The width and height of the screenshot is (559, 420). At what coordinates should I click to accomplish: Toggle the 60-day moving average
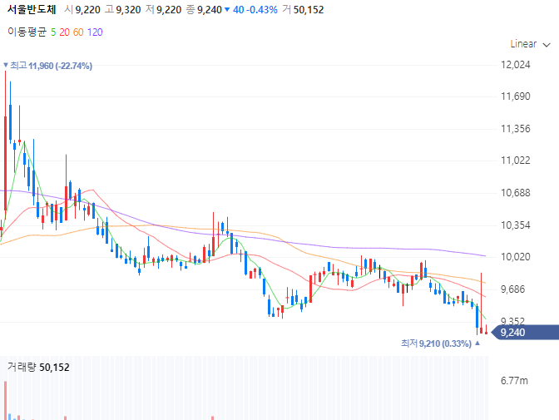(78, 32)
